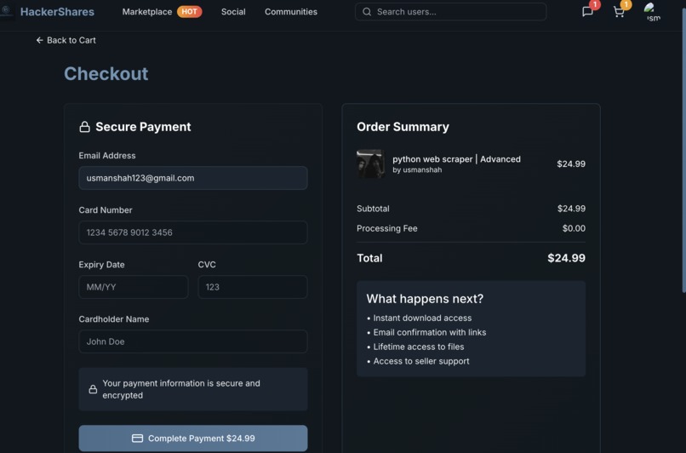Image resolution: width=686 pixels, height=453 pixels.
Task: Click the Processing Fee label
Action: 386,228
